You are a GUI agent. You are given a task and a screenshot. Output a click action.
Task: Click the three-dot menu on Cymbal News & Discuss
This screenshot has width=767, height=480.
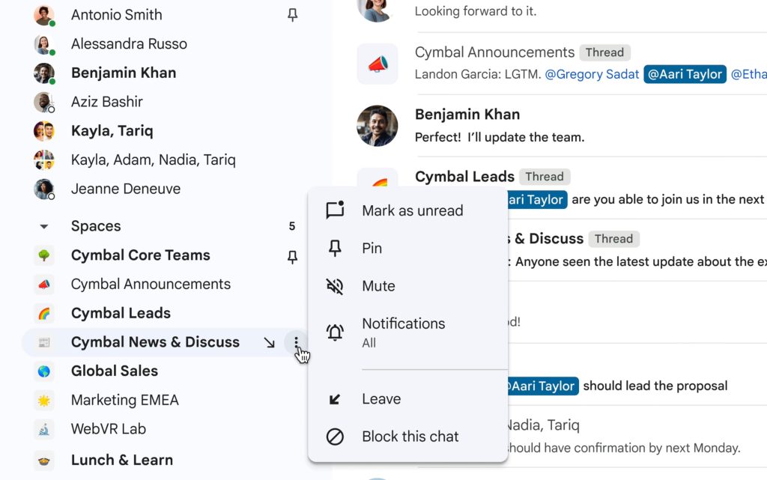click(x=297, y=342)
